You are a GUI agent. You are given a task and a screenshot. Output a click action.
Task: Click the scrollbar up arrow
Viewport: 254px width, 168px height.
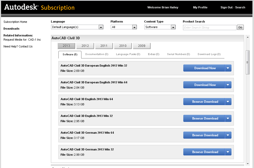[247, 37]
